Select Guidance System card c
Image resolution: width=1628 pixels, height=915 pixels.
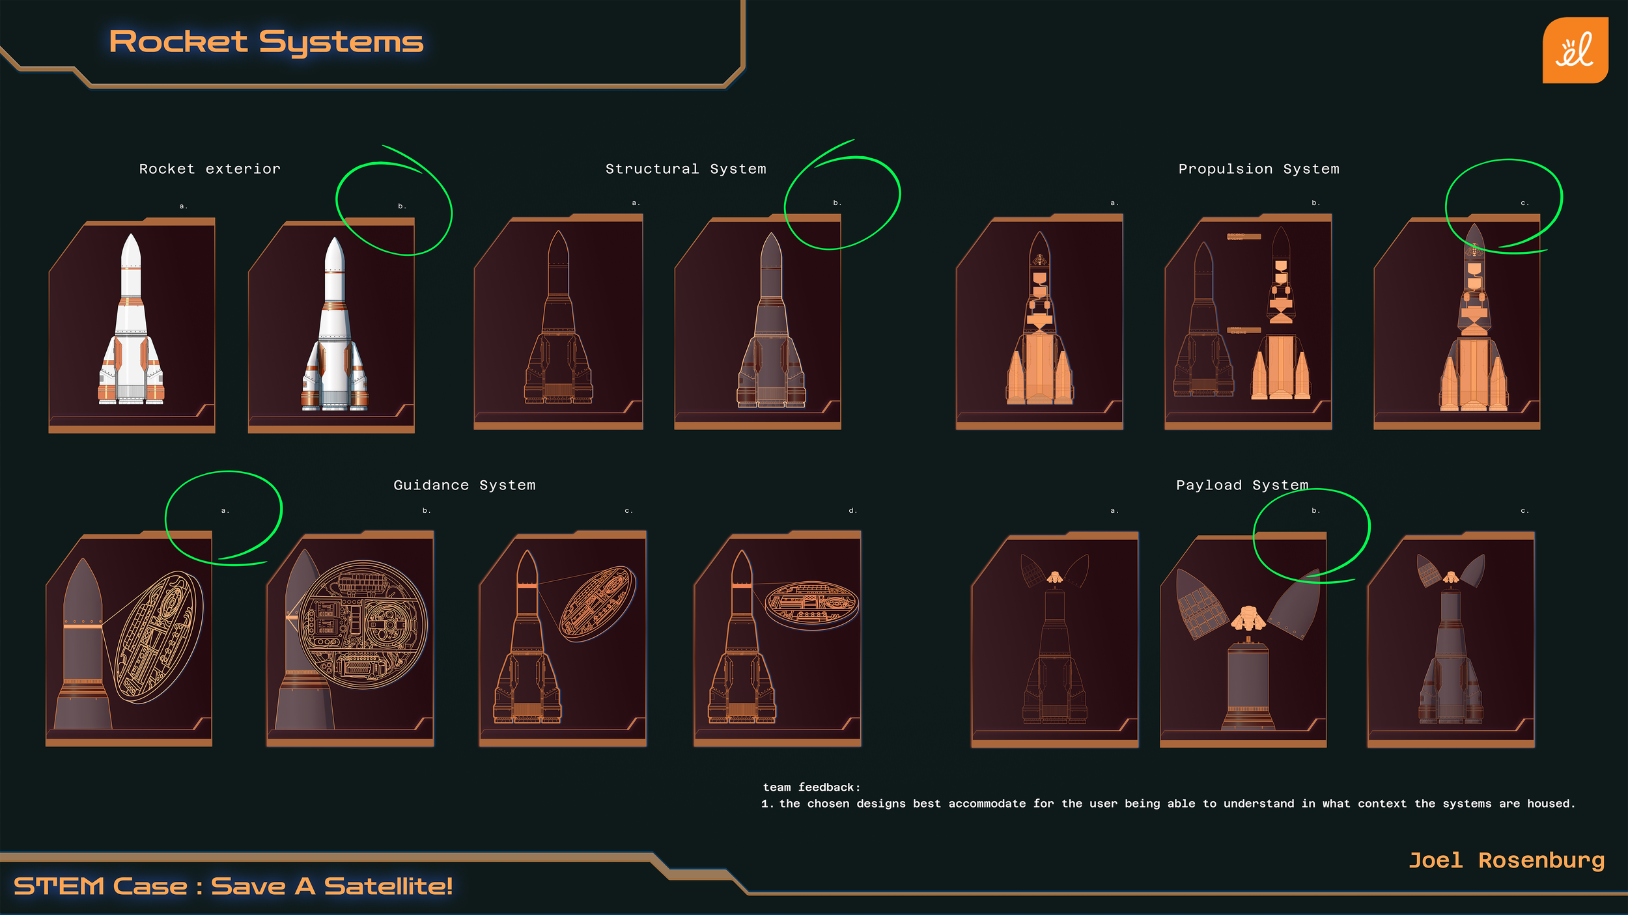click(563, 639)
